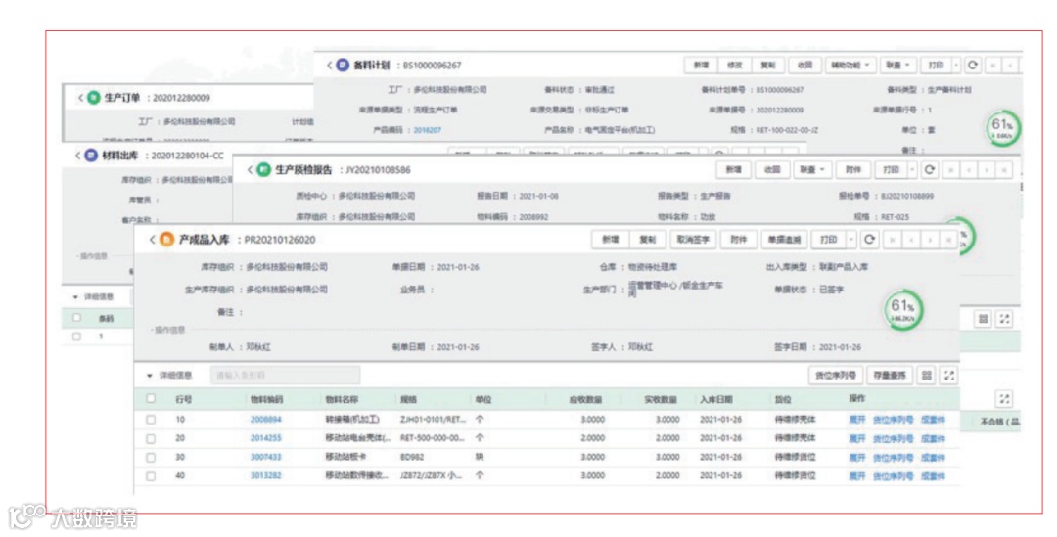
Task: Toggle header checkbox in 材料出库 table
Action: [77, 317]
